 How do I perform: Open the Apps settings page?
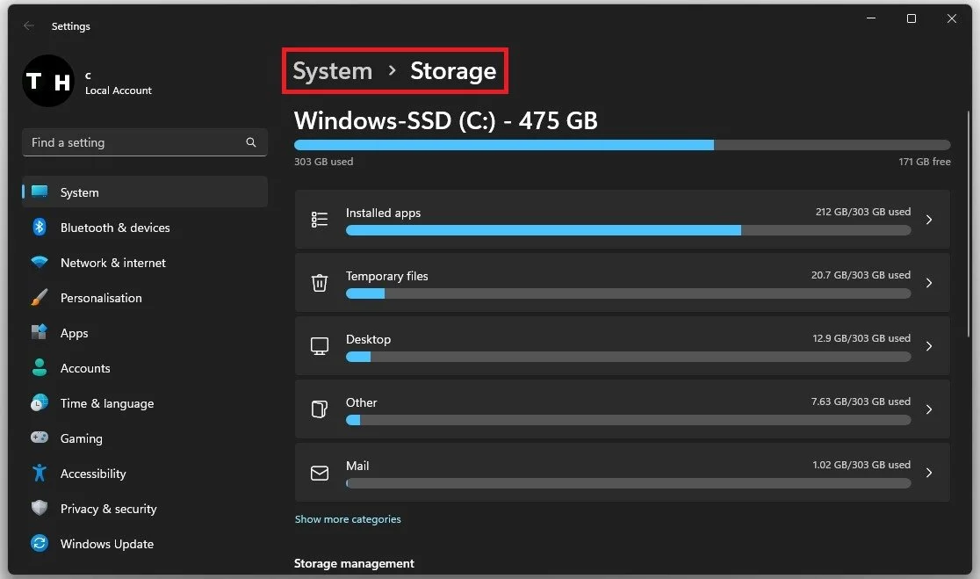pos(145,333)
